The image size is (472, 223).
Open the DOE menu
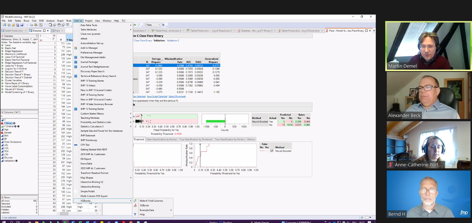click(x=41, y=21)
